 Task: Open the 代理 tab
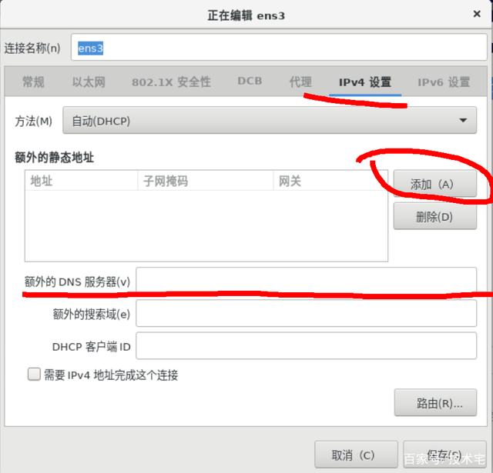tap(300, 82)
